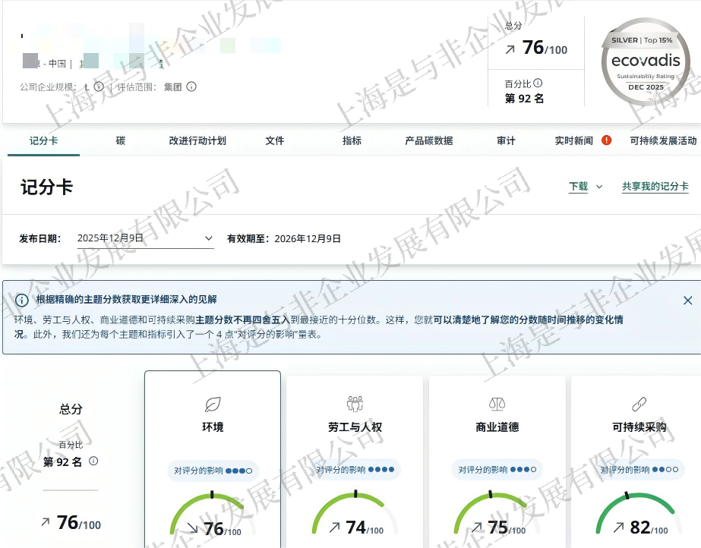
Task: Click the 共享我的记分卡 link
Action: (655, 186)
